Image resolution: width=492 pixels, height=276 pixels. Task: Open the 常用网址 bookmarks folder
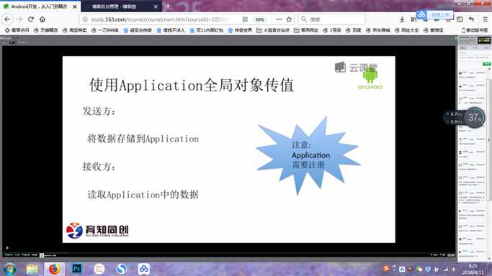pos(305,30)
